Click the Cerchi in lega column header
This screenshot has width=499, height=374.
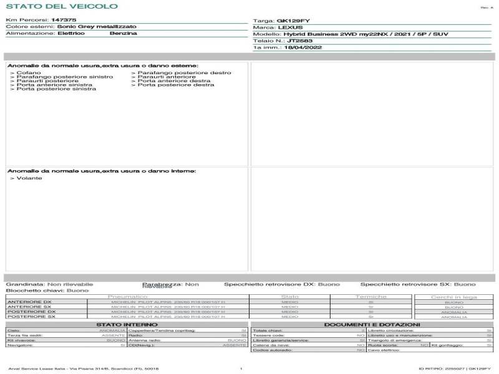click(453, 297)
